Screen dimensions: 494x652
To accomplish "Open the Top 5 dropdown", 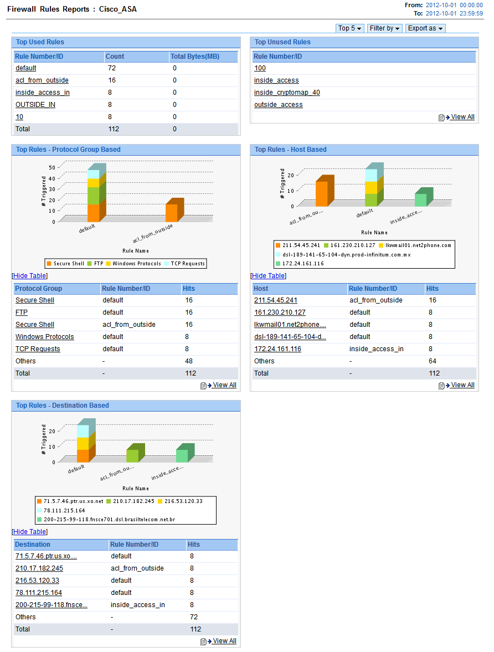I will tap(349, 28).
